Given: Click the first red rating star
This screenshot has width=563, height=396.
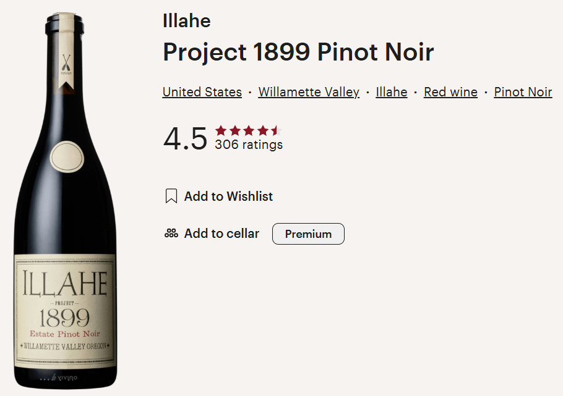Looking at the screenshot, I should [221, 130].
